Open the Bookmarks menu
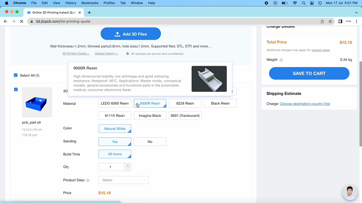Image resolution: width=362 pixels, height=203 pixels. [x=90, y=3]
